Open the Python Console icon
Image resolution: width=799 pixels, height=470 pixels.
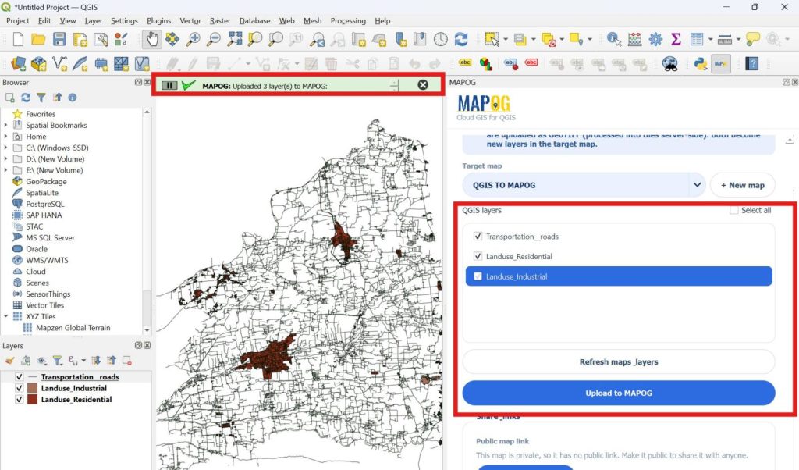point(700,64)
